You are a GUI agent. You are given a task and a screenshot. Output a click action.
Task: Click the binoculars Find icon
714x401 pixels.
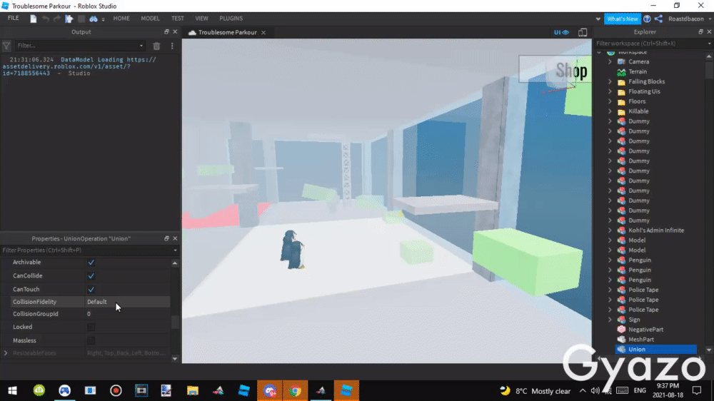tap(94, 19)
